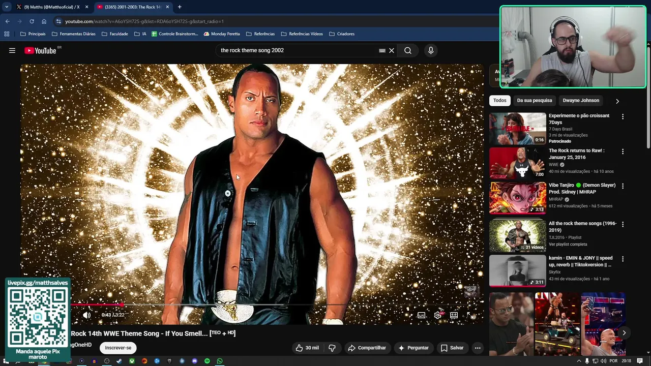View site information icon in the address bar
Viewport: 651px width, 366px height.
58,21
